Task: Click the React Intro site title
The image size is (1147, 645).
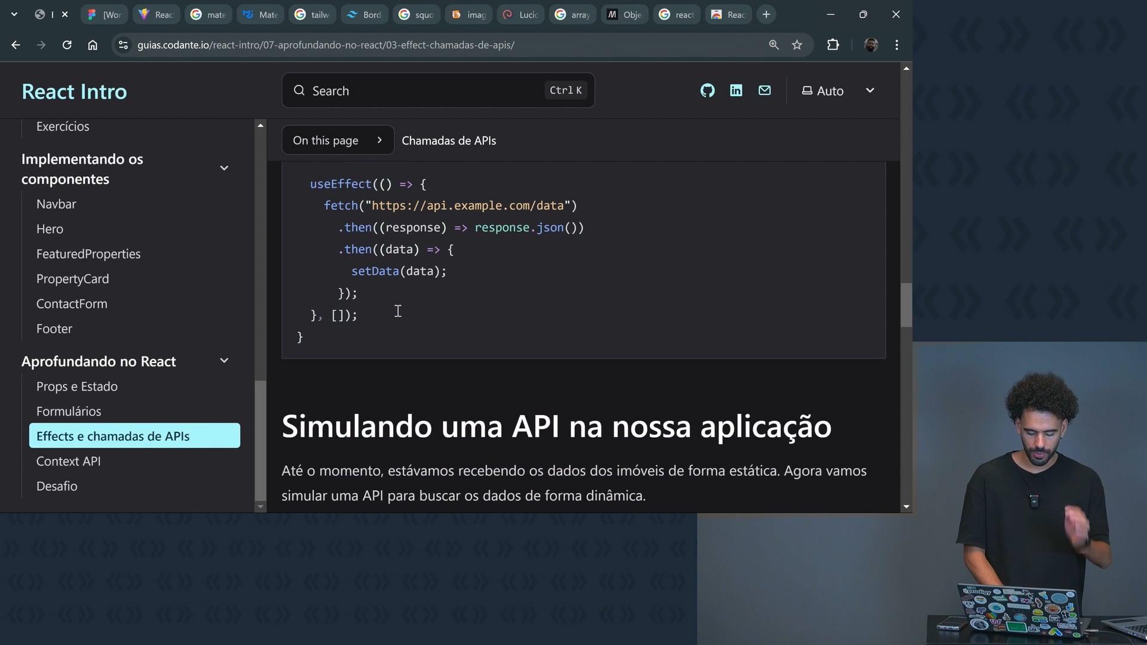Action: pyautogui.click(x=74, y=91)
